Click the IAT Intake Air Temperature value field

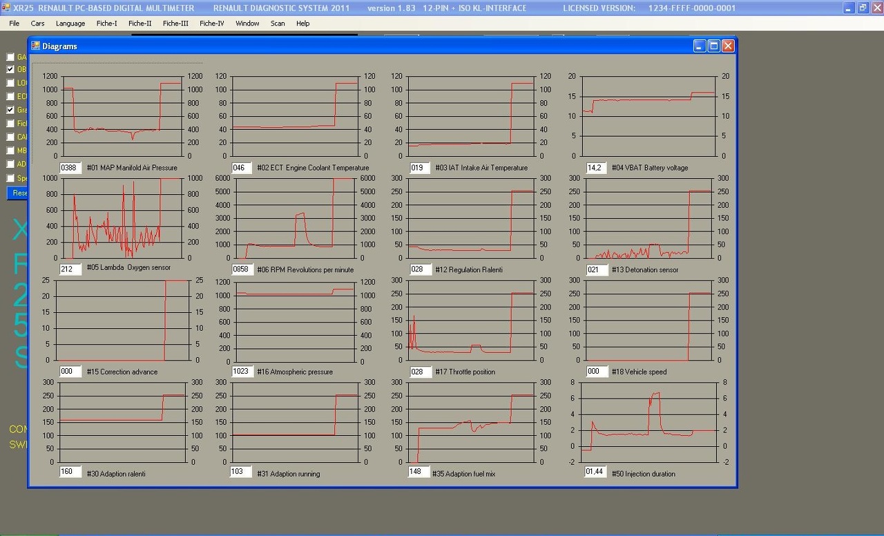pyautogui.click(x=420, y=168)
